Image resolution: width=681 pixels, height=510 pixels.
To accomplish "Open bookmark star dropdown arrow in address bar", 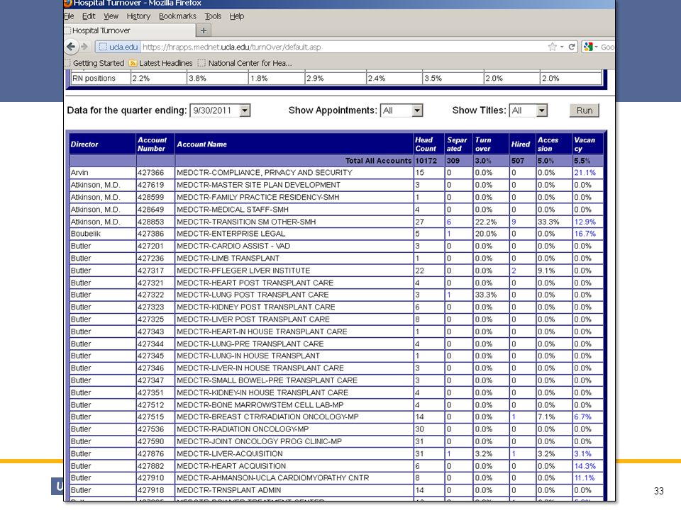I will pos(562,47).
